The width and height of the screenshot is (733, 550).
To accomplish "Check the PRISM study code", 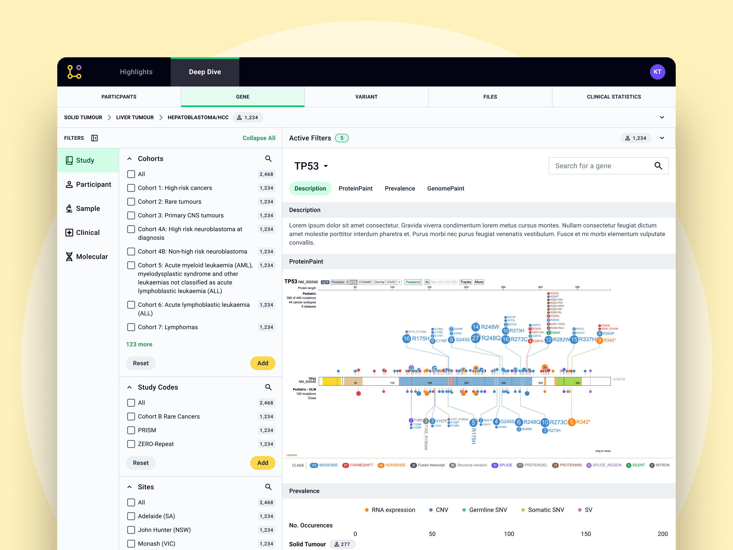I will pos(131,430).
